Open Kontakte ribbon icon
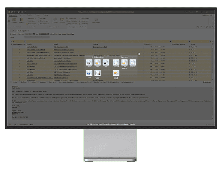Image resolution: width=222 pixels, height=169 pixels. click(x=22, y=20)
